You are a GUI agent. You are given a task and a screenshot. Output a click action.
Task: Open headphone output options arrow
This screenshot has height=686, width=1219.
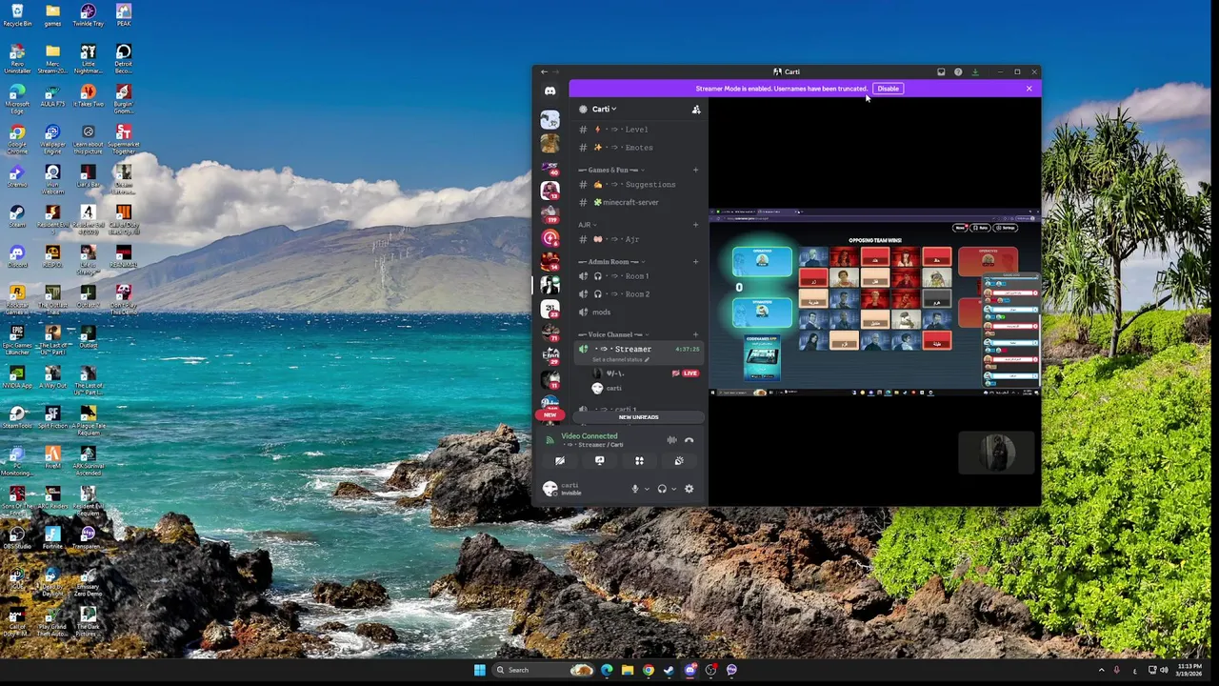pos(673,489)
